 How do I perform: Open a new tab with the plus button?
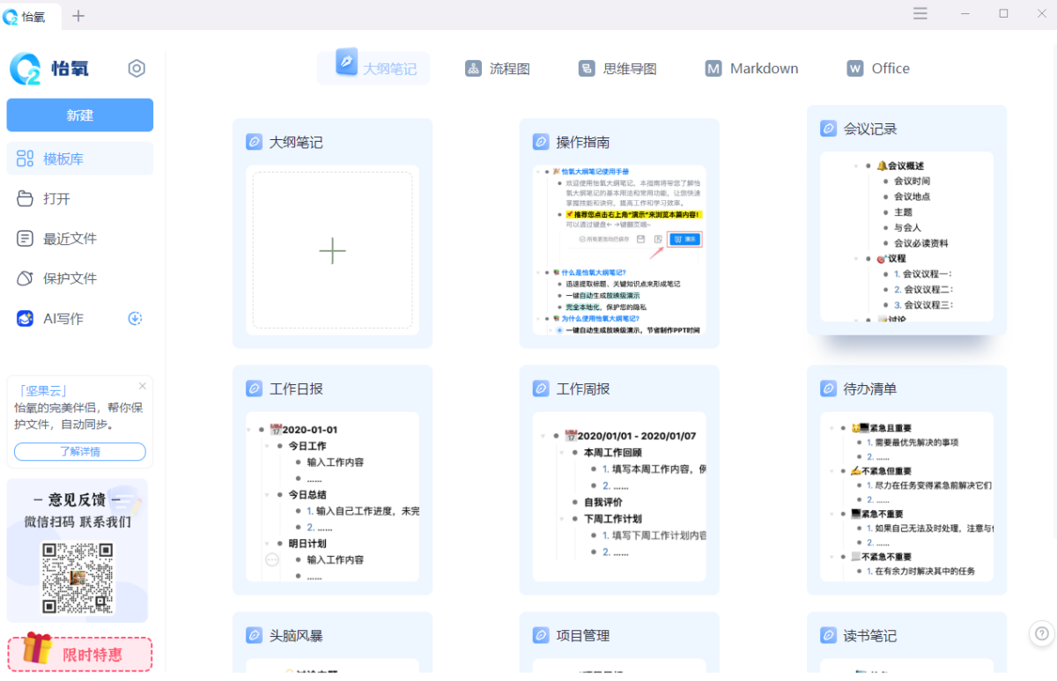pos(78,15)
